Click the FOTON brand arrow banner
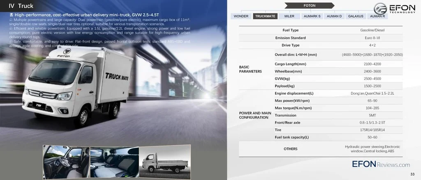 (309, 5)
